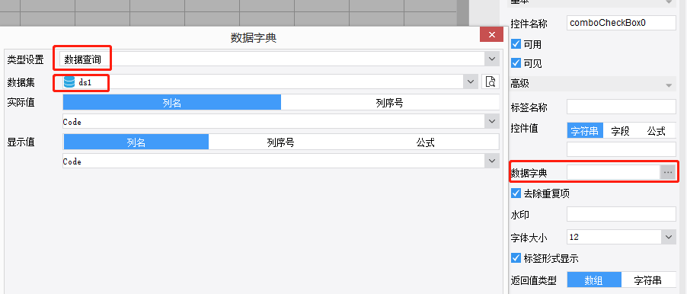Toggle the 可见 checkbox
Viewport: 687px width, 294px height.
[x=516, y=63]
